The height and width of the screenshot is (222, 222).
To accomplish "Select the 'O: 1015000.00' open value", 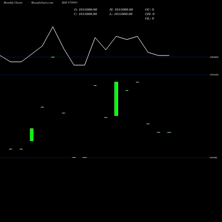I will coord(86,9).
